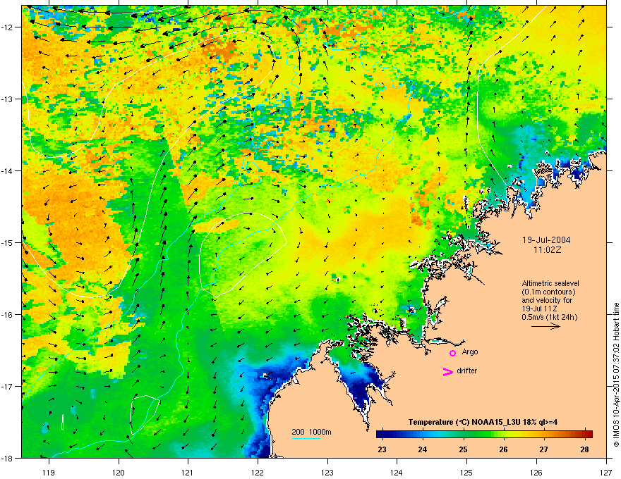The width and height of the screenshot is (621, 479).
Task: Click the magenta Argo circle legend marker
Action: [452, 353]
